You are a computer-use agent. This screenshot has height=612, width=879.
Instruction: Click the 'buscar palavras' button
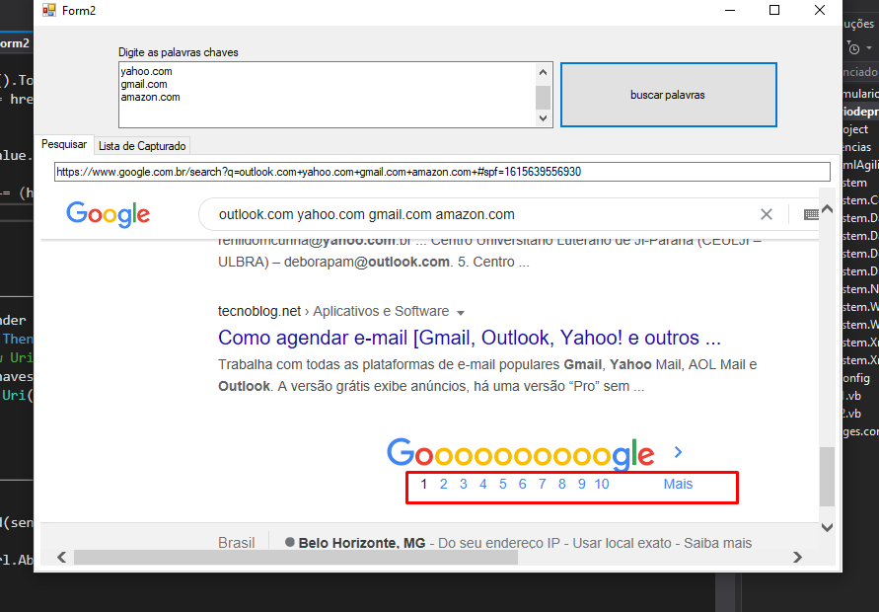pos(668,95)
